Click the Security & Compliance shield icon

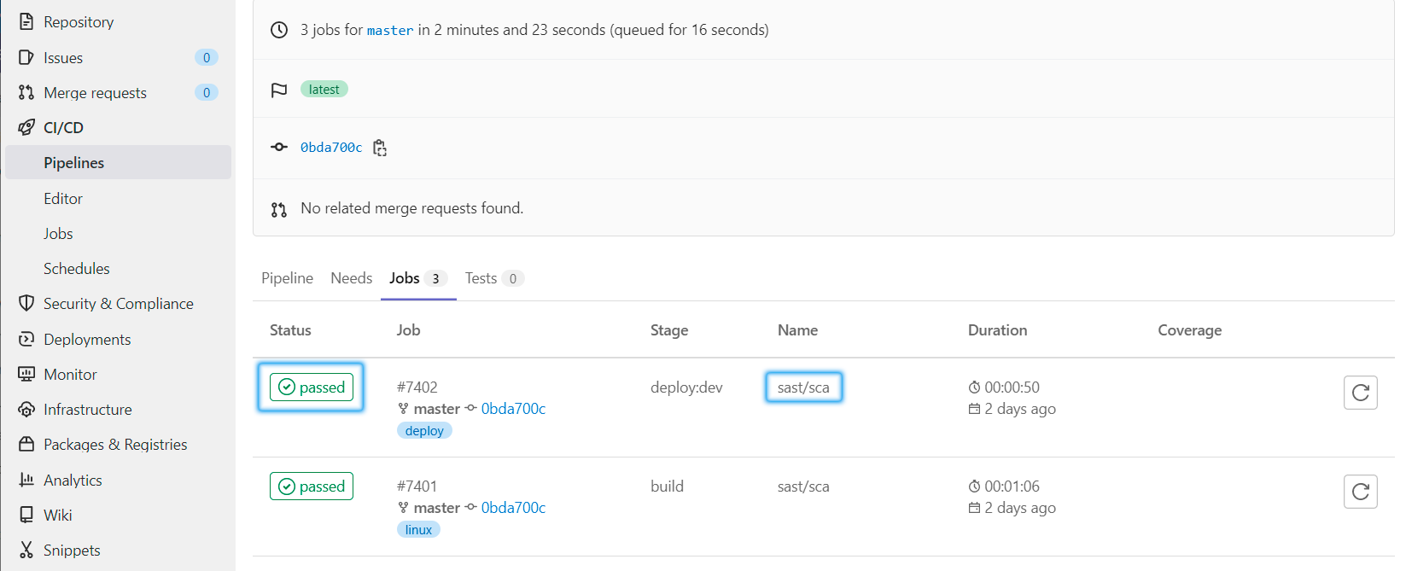click(26, 304)
